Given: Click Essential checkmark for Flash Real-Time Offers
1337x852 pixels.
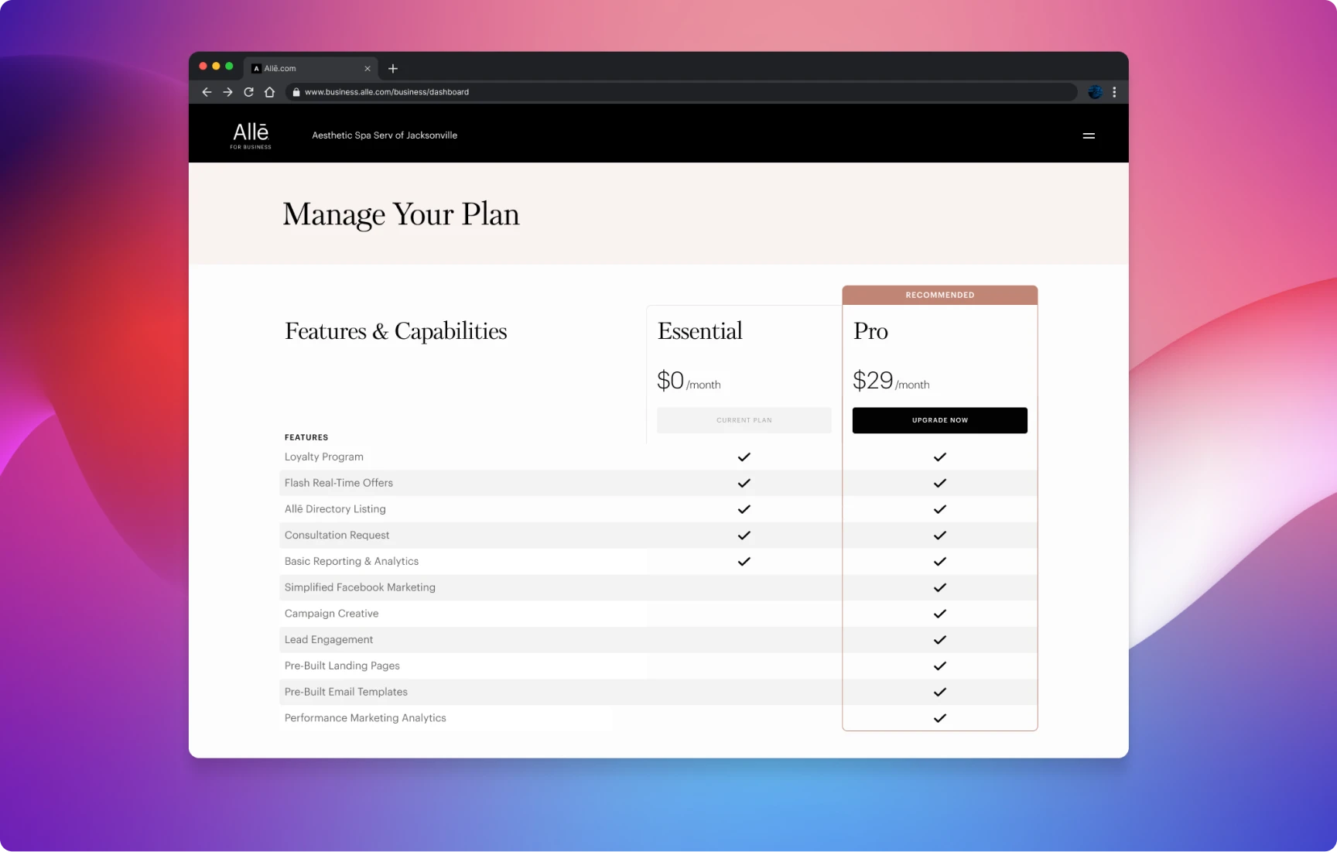Looking at the screenshot, I should 744,484.
